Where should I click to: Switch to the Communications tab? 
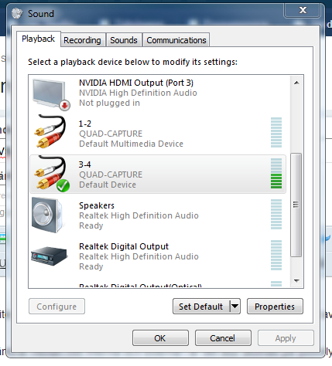(176, 40)
